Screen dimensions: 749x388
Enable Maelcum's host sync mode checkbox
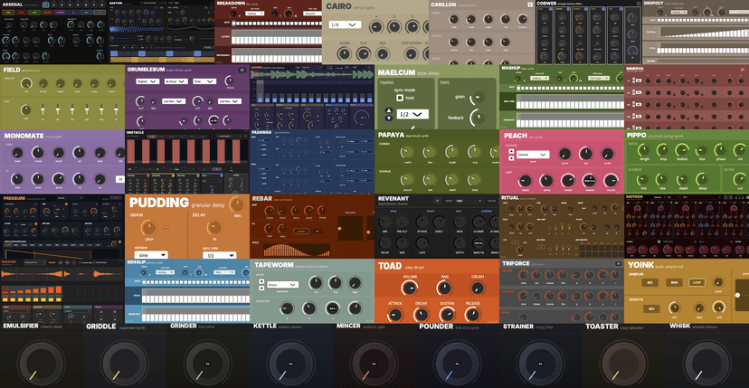click(399, 98)
